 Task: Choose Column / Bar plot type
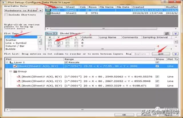[21, 46]
